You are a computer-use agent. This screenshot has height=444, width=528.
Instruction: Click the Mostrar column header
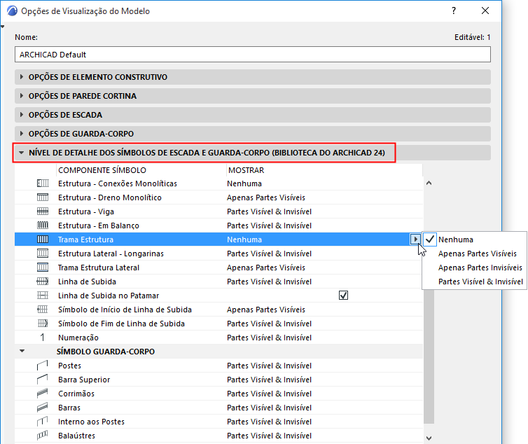(x=246, y=170)
